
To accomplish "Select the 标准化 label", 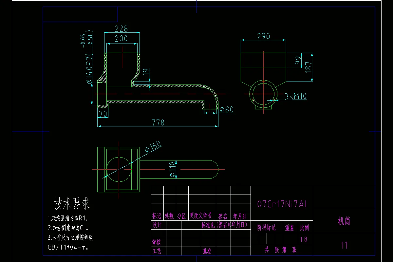I will (x=208, y=225).
